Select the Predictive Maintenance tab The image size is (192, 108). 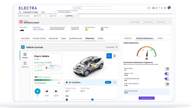pos(145,38)
